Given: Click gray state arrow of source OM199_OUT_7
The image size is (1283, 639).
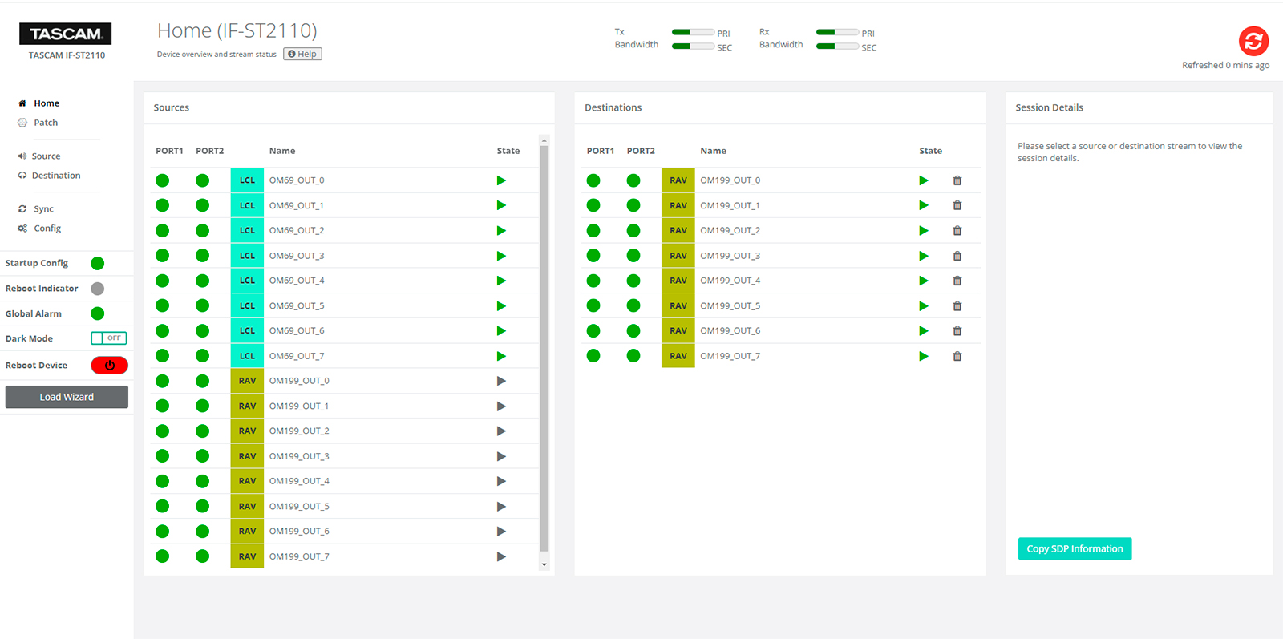Looking at the screenshot, I should (501, 556).
